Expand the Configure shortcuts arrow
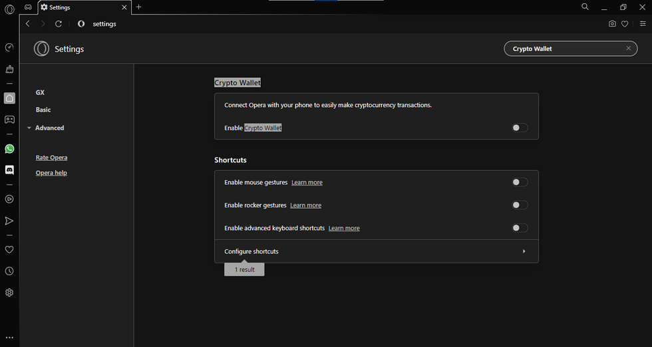The image size is (652, 347). (524, 251)
